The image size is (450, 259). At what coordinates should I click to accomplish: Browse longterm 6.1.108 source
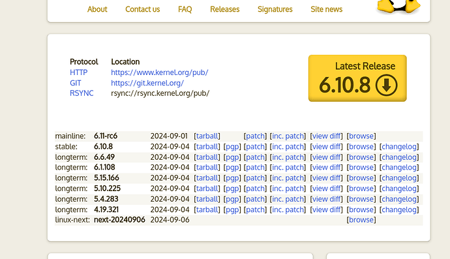click(x=361, y=167)
